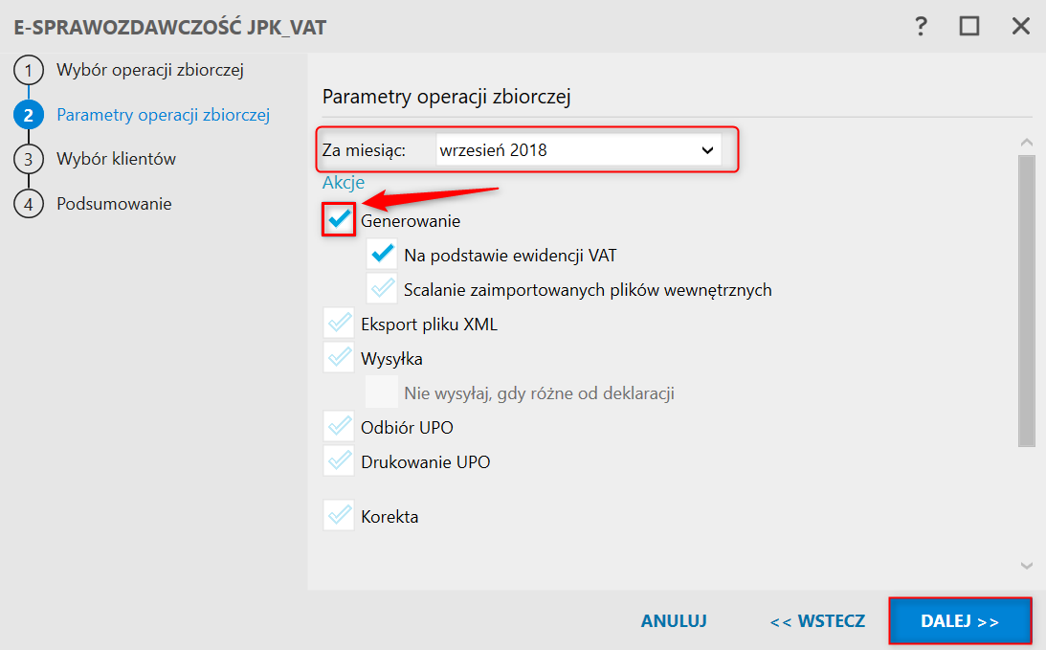Screen dimensions: 1046x650
Task: Select step 2 circle icon
Action: (x=29, y=115)
